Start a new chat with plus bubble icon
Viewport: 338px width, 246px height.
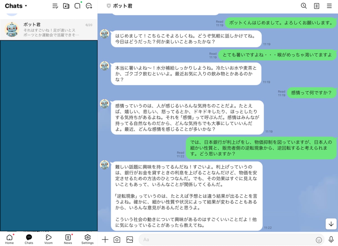(89, 6)
